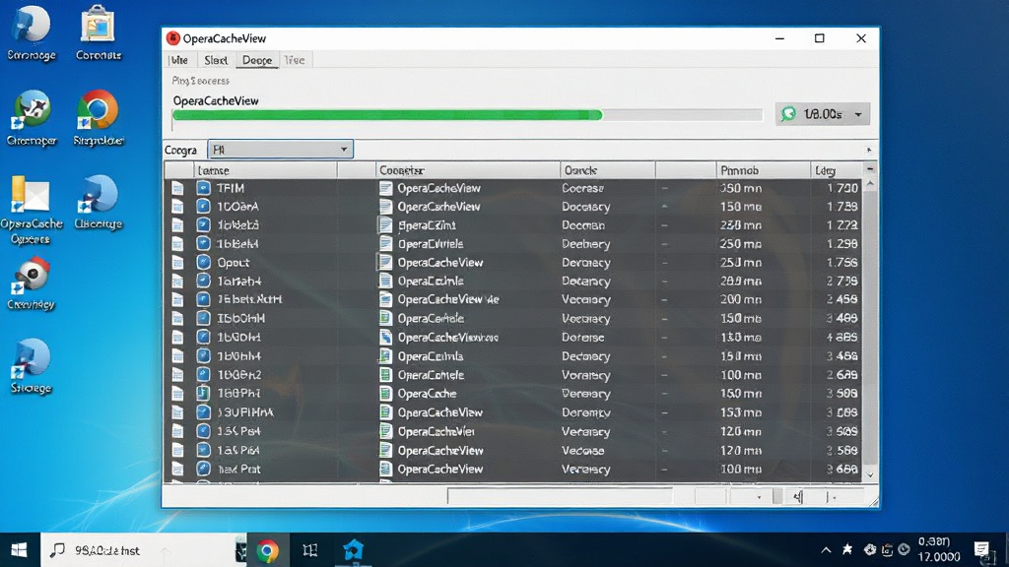
Task: Open the task view icon on the taskbar
Action: (x=310, y=550)
